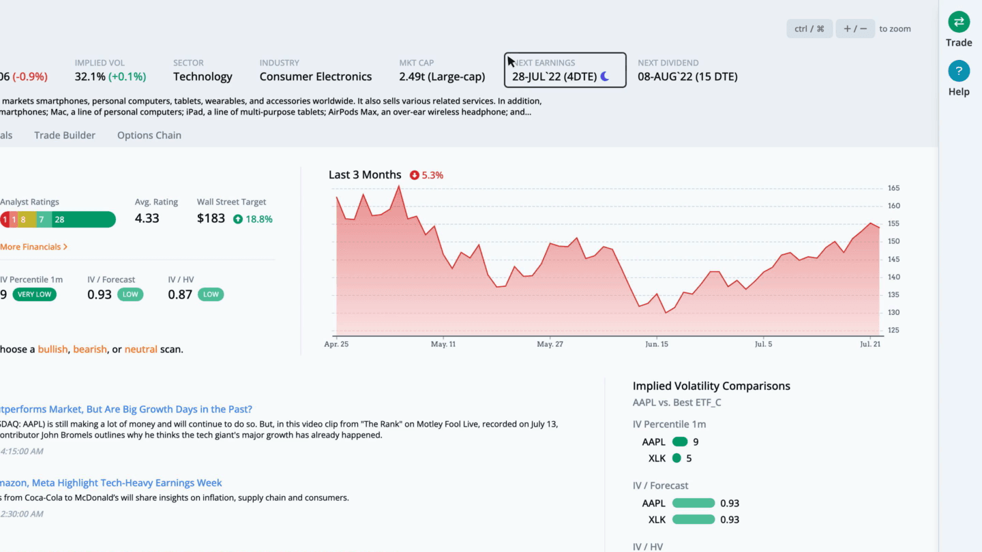Click the + / − zoom key hint
The width and height of the screenshot is (982, 552).
855,29
